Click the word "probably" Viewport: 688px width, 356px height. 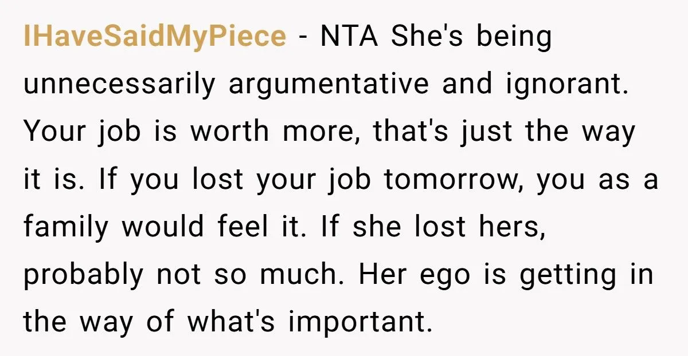pos(84,275)
